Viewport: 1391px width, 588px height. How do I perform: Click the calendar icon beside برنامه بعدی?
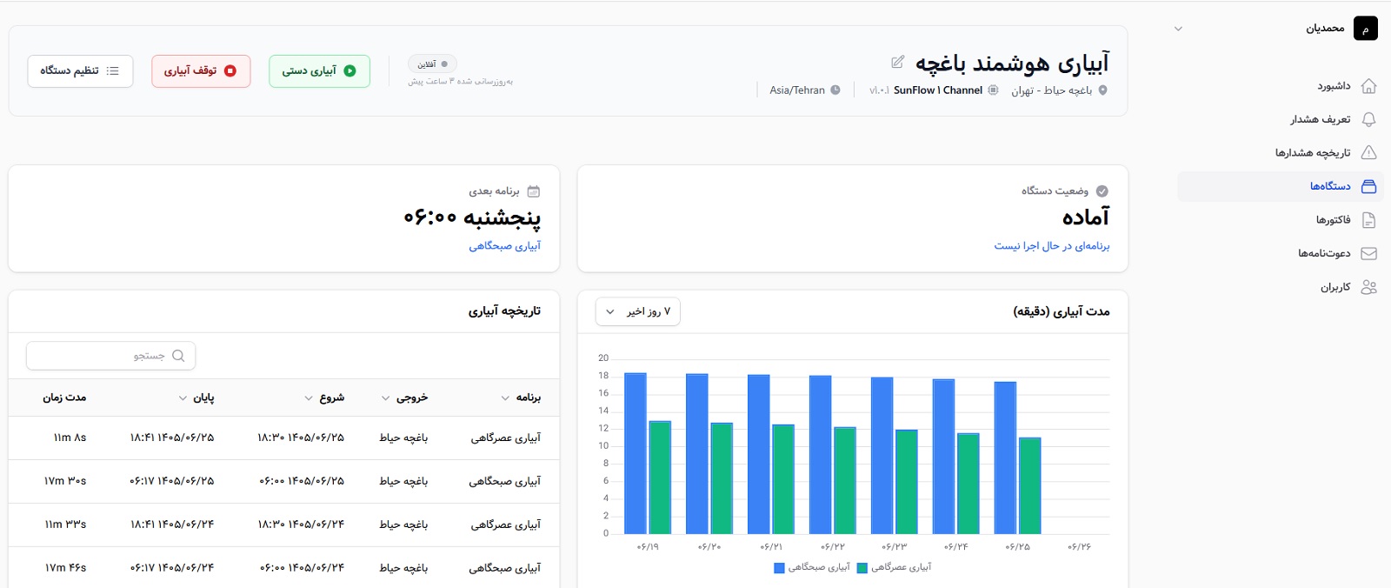coord(534,191)
